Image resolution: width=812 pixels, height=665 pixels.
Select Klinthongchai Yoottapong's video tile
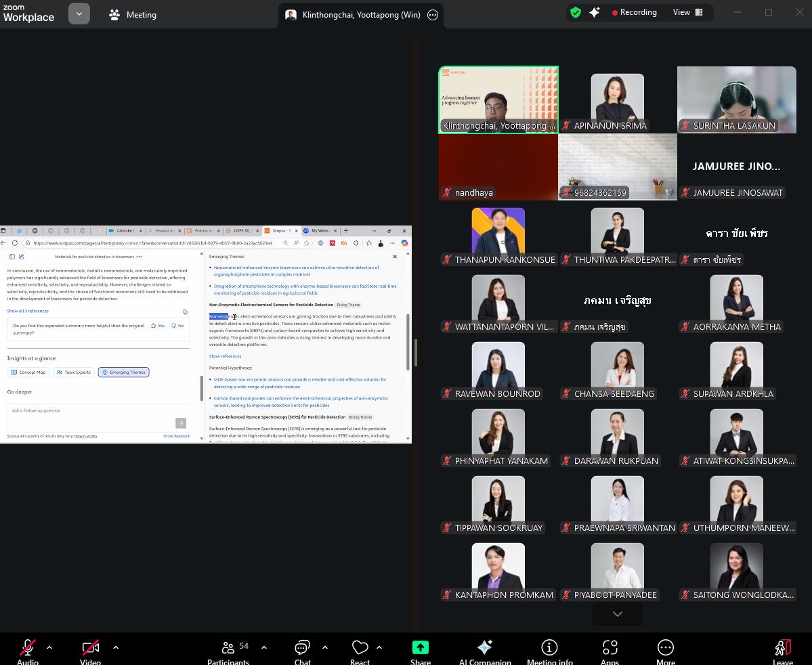(498, 100)
